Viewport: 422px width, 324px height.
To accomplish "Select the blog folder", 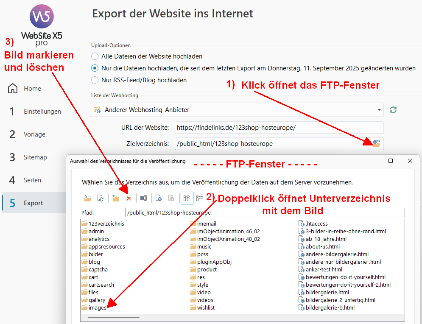I will [91, 262].
